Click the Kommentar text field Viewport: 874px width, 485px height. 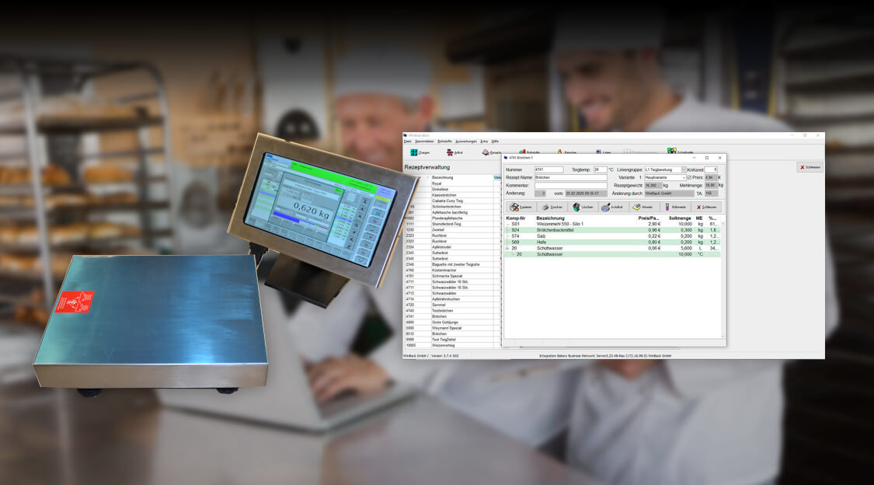point(571,186)
